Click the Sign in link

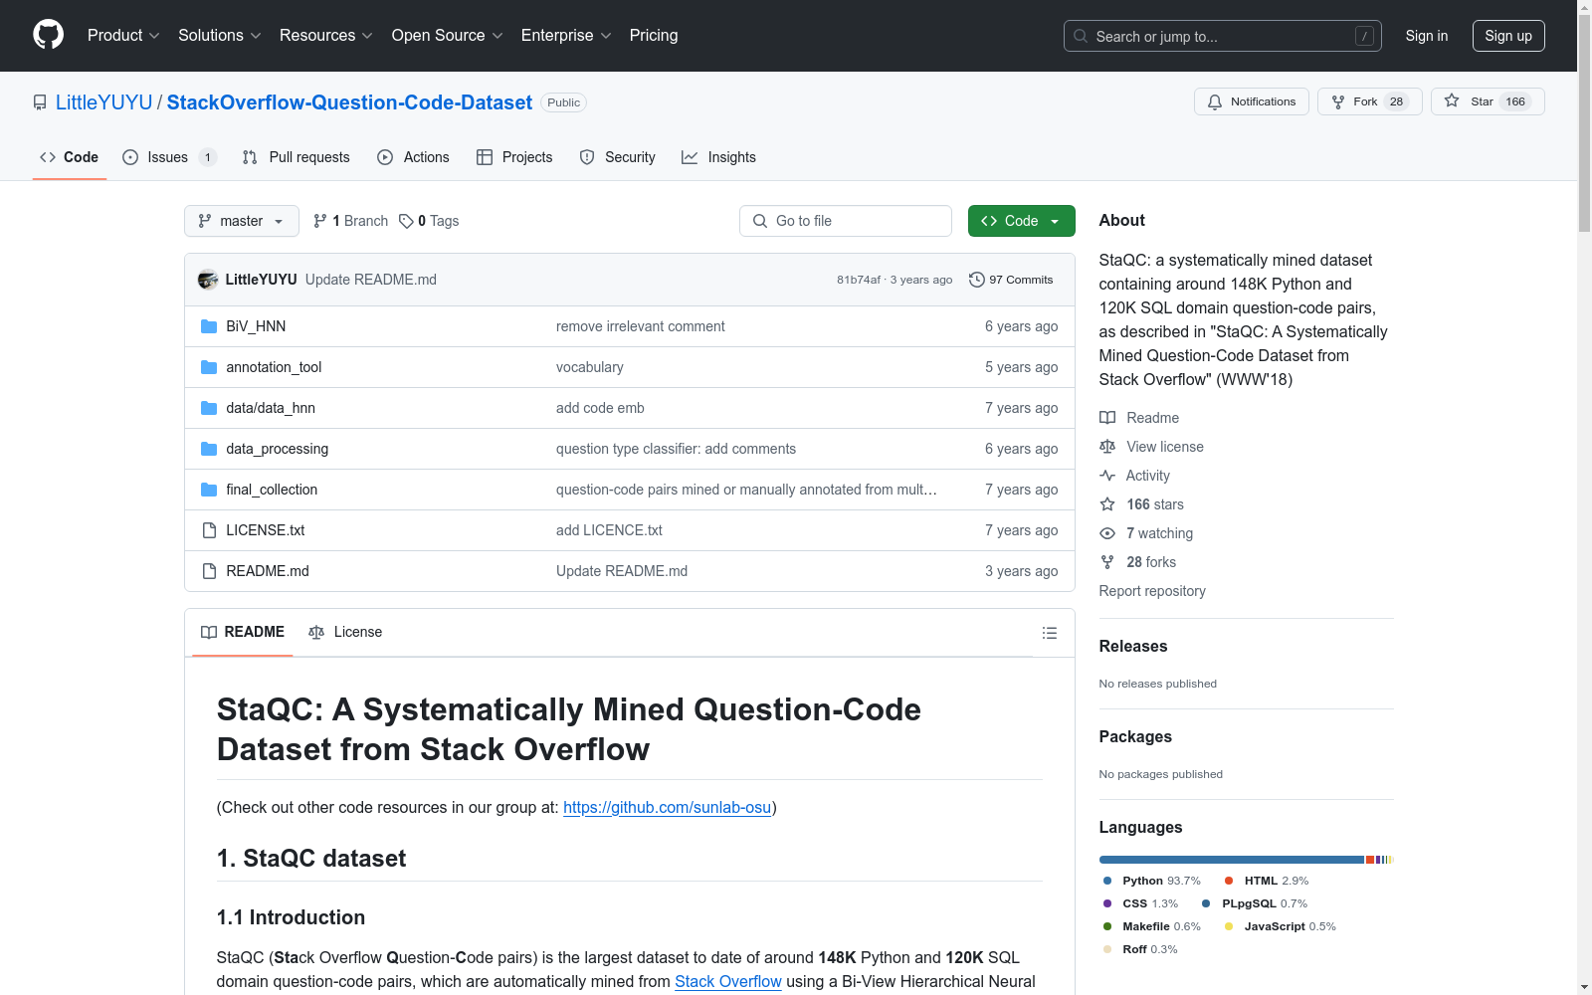pyautogui.click(x=1427, y=36)
